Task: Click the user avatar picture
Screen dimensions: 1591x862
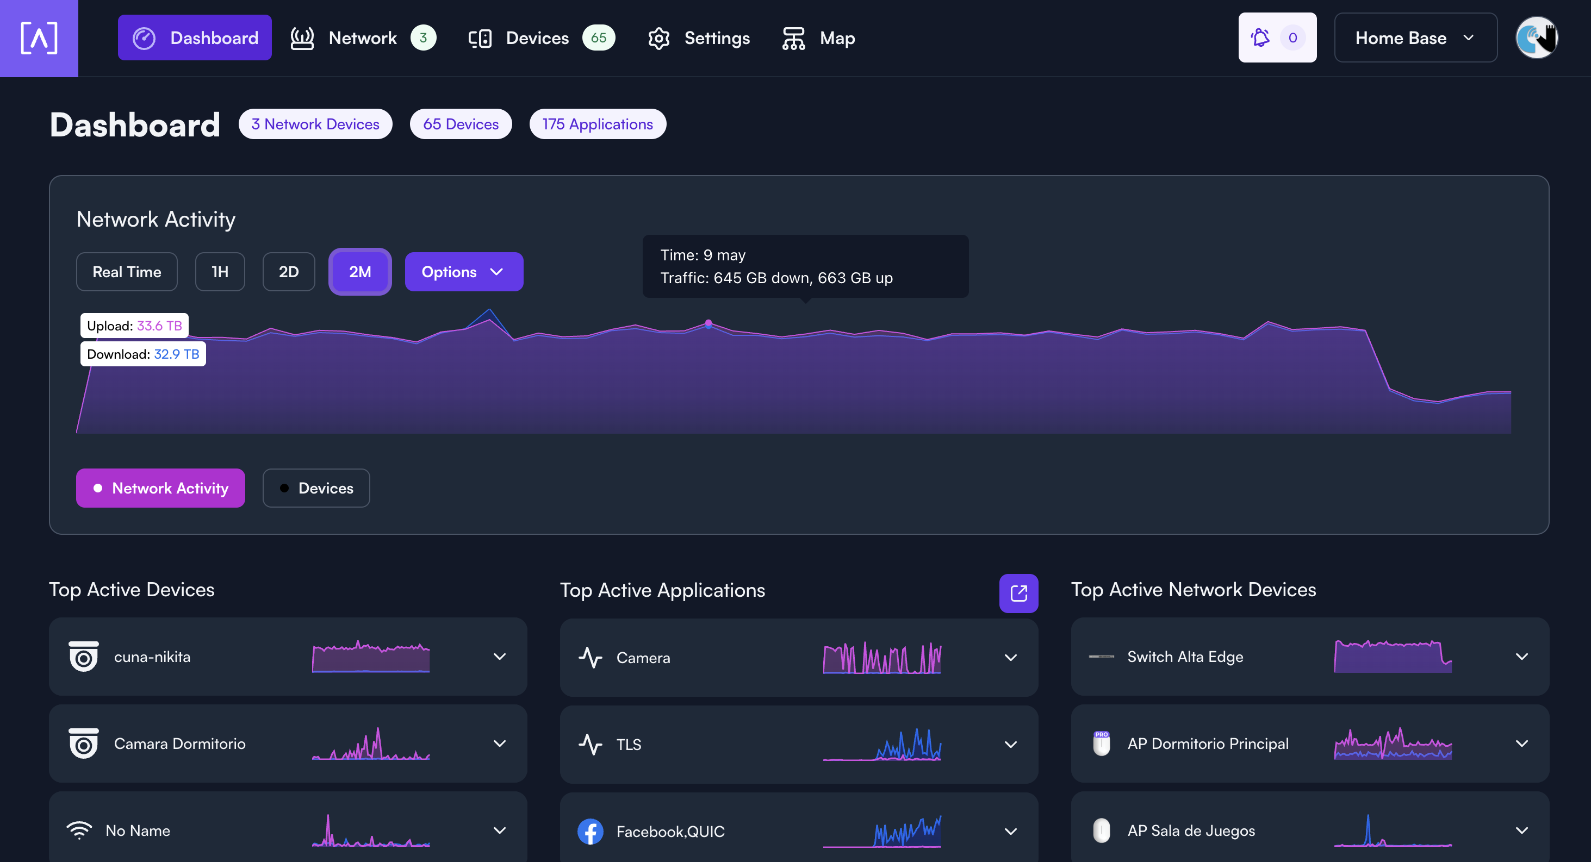Action: click(x=1537, y=38)
